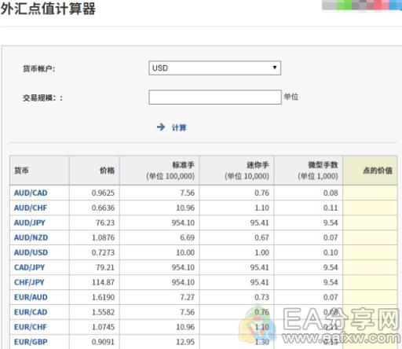Screen dimensions: 402x349
Task: Click the 外汇点值计算器 page title
Action: 48,9
